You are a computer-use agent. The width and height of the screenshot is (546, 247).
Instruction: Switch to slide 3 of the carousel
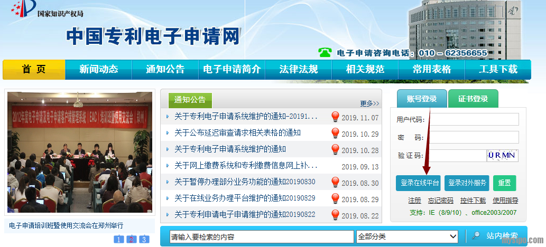coord(144,240)
